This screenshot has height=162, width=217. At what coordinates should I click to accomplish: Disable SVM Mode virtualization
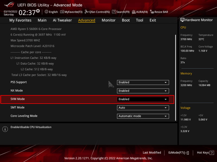(x=143, y=99)
